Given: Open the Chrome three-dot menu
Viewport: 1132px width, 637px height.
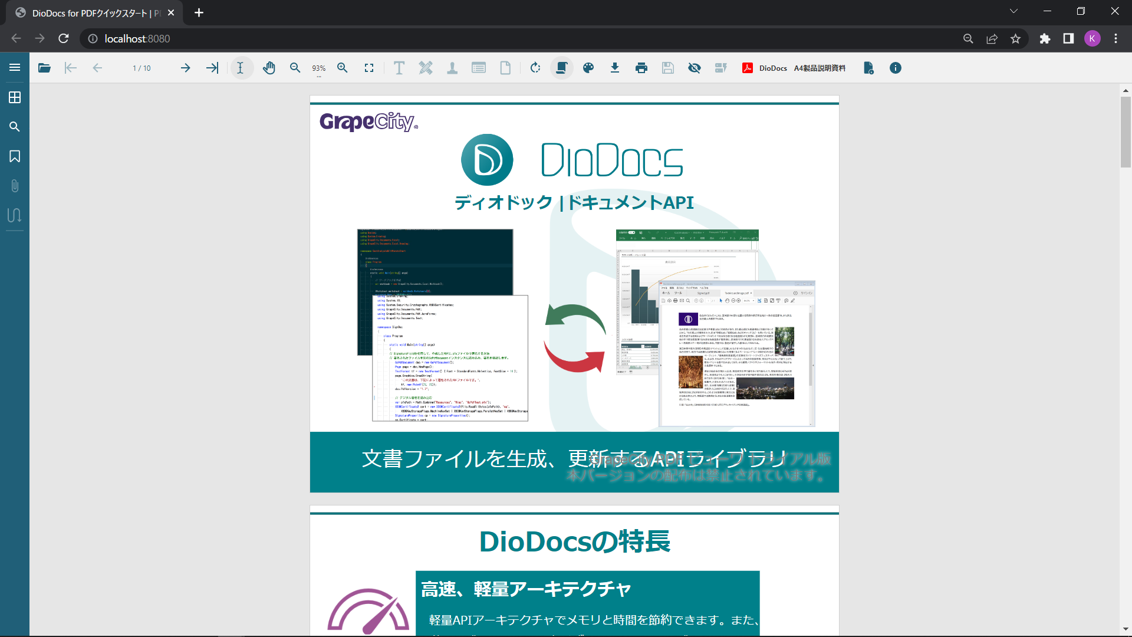Looking at the screenshot, I should point(1116,38).
